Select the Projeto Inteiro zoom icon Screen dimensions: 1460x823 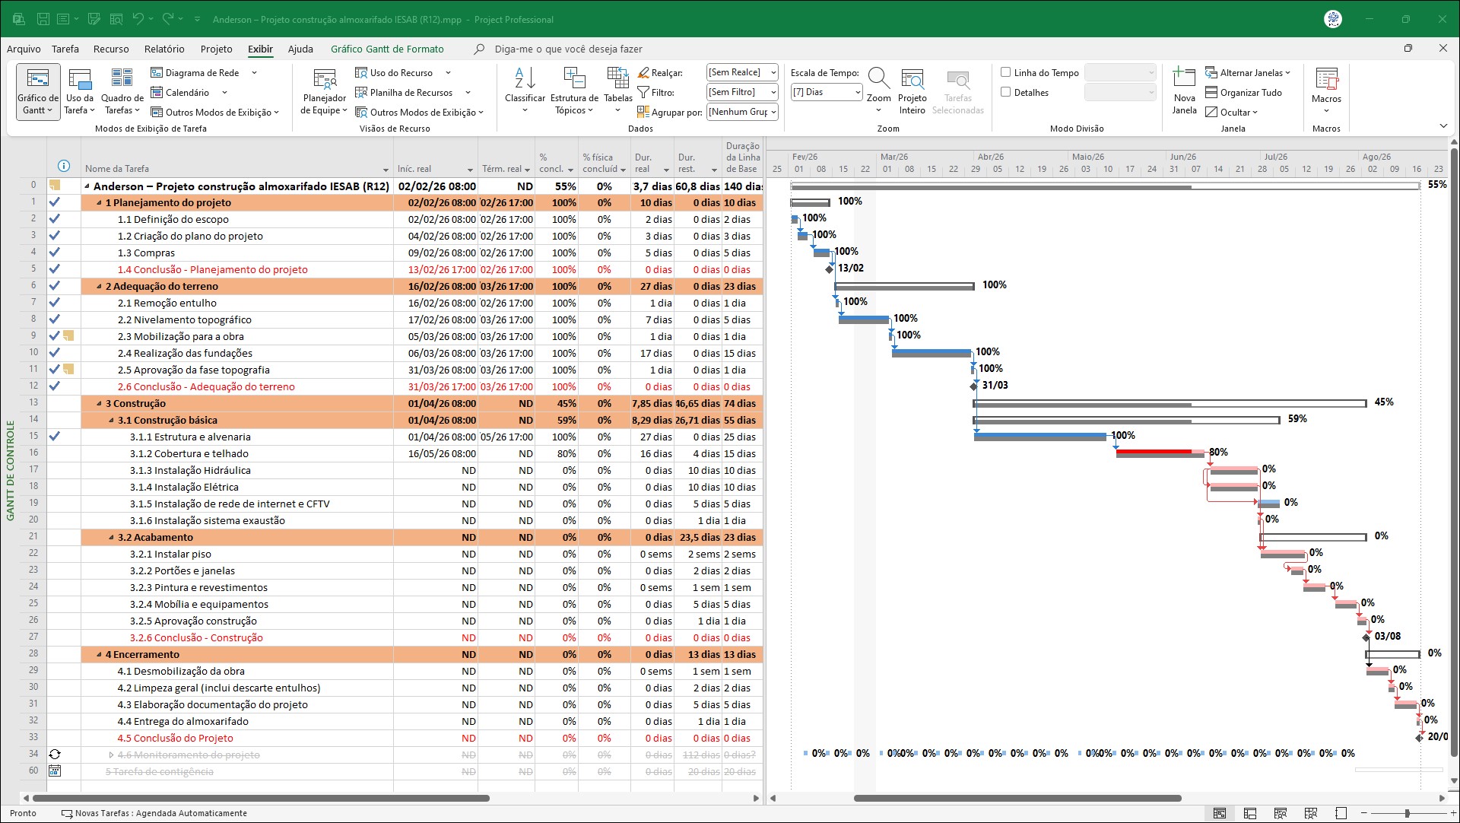[x=912, y=79]
